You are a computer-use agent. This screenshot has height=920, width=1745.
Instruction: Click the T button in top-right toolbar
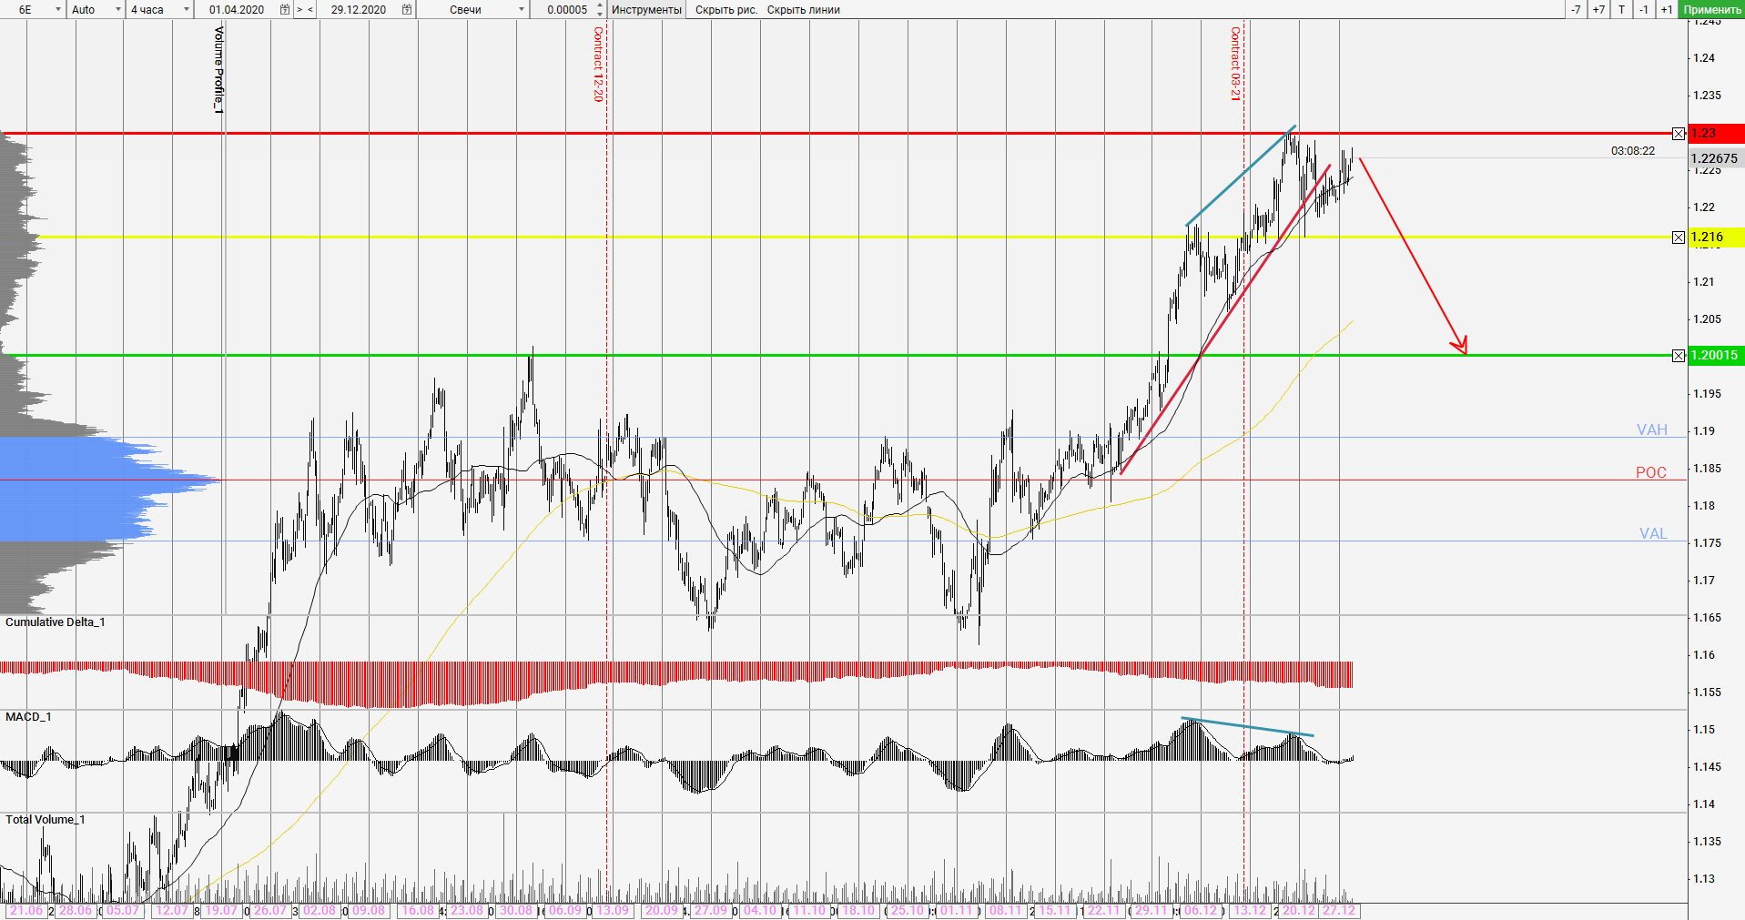pyautogui.click(x=1621, y=9)
